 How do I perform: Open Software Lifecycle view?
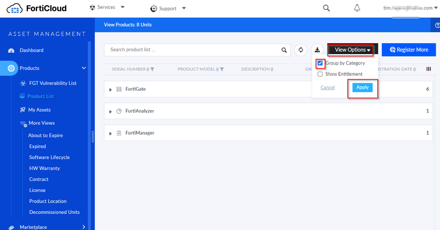point(49,157)
